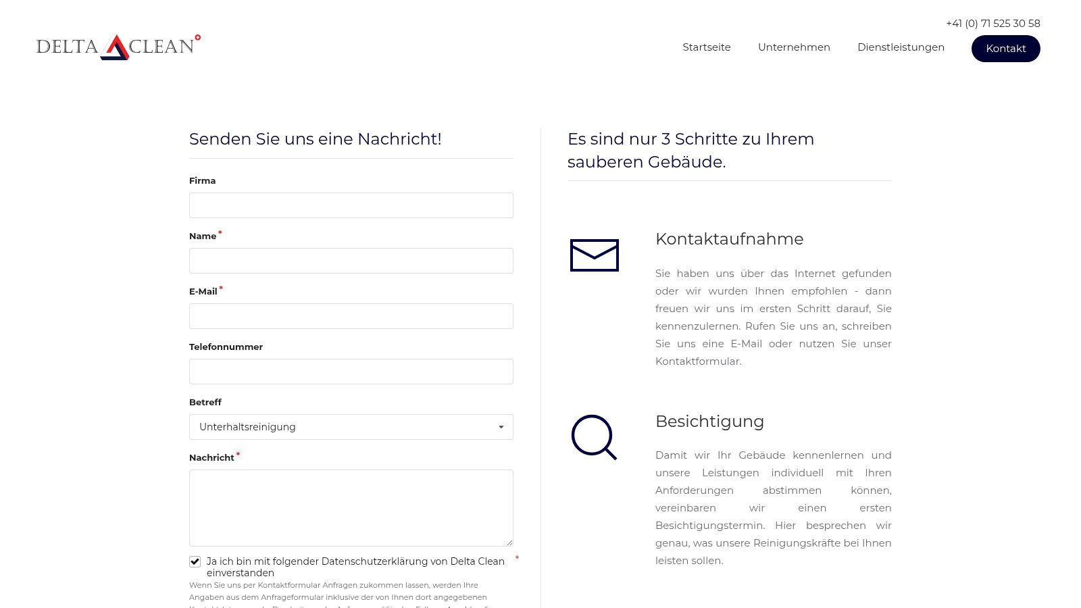This screenshot has height=608, width=1081.
Task: Call the phone number +41 (0) 71 525 30 58
Action: (x=992, y=24)
